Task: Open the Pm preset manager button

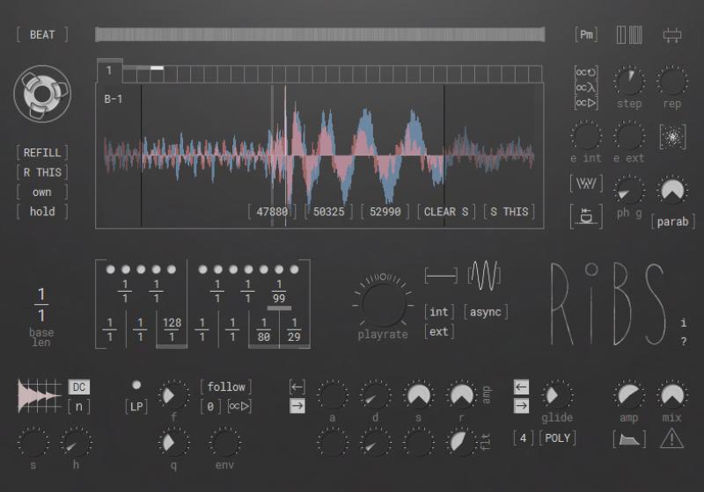Action: point(586,35)
